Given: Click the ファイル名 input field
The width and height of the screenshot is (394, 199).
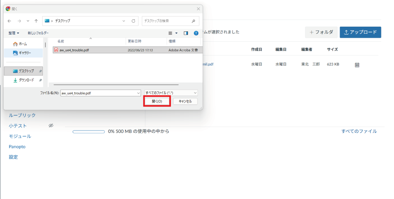Looking at the screenshot, I should 100,93.
